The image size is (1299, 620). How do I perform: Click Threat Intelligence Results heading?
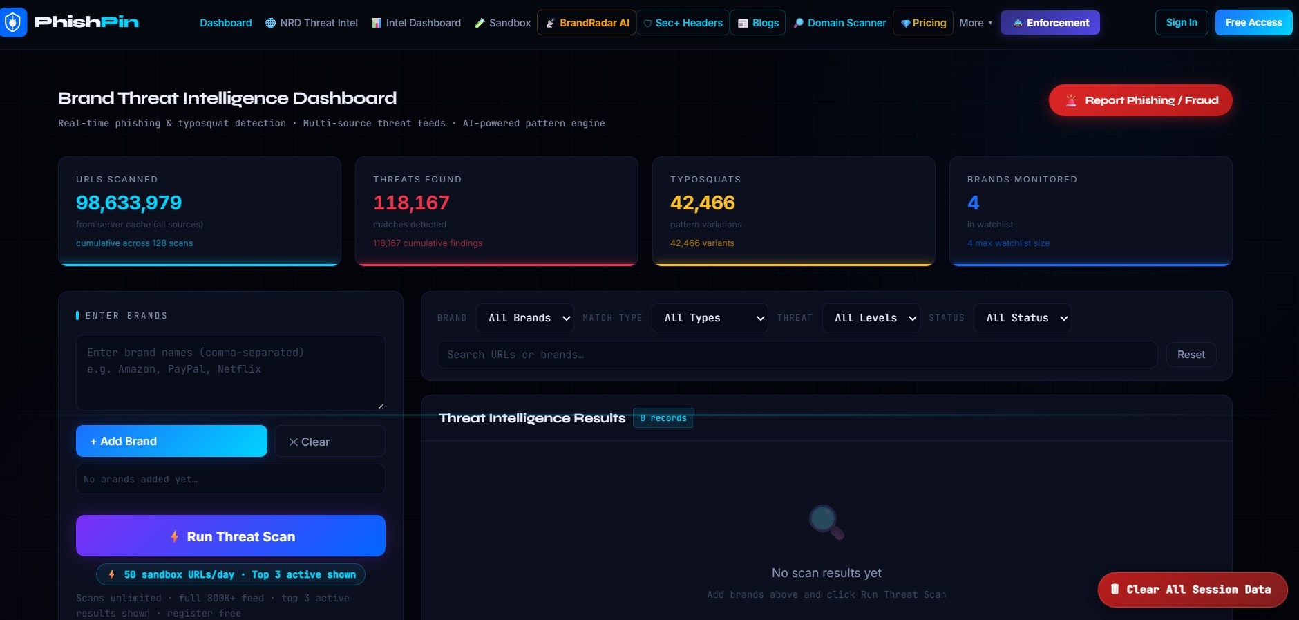click(x=532, y=418)
